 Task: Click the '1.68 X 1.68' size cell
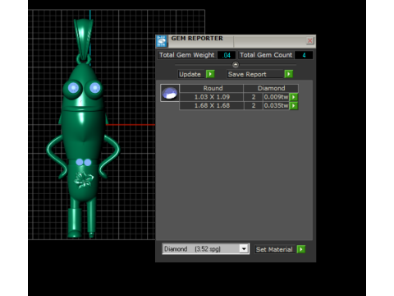(212, 105)
